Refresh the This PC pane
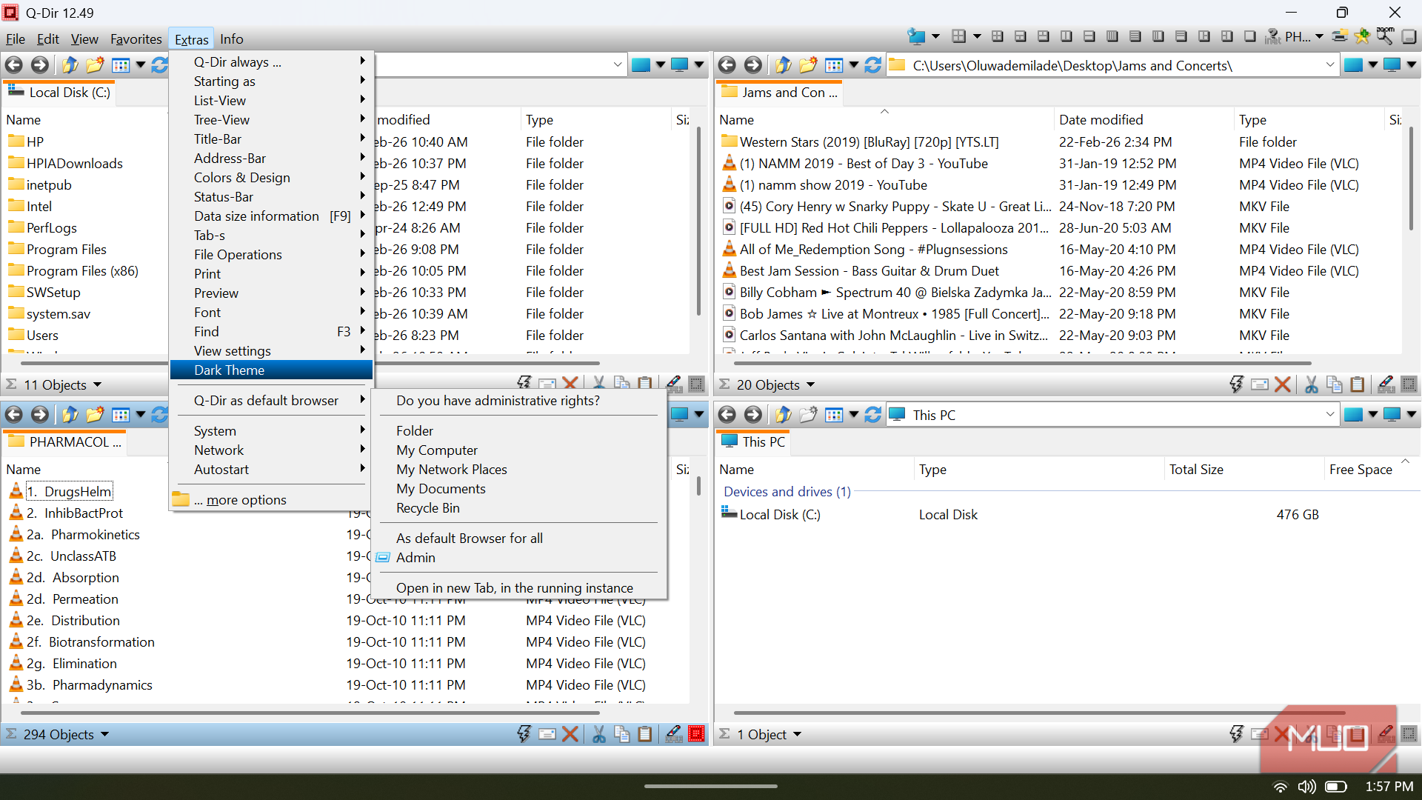Screen dimensions: 1422x800 [x=873, y=415]
